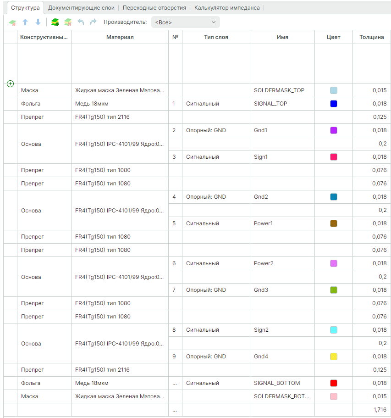Click the delete layer icon in toolbar
This screenshot has width=391, height=418.
(x=12, y=22)
